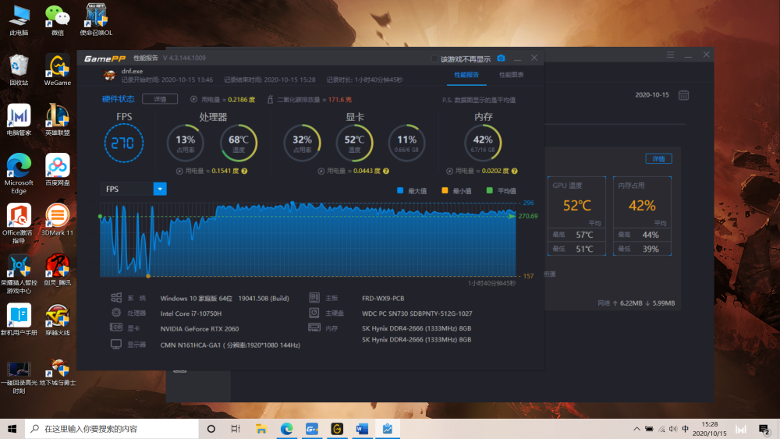Launch WeGame desktop shortcut
780x439 pixels.
[57, 69]
